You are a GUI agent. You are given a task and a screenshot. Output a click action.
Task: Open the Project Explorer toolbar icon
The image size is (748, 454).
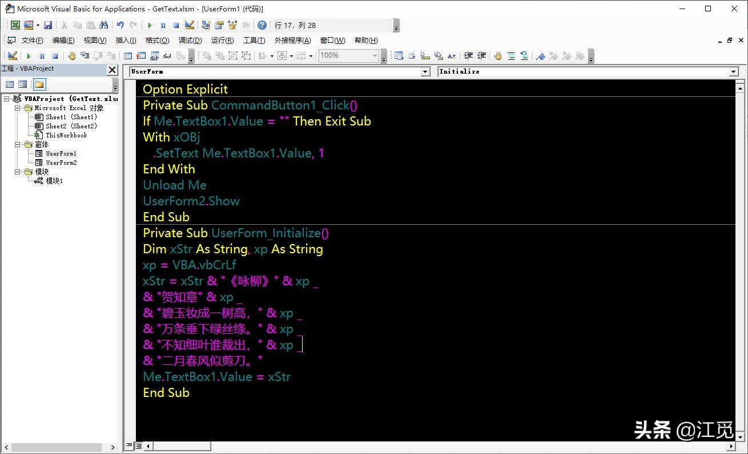[206, 25]
